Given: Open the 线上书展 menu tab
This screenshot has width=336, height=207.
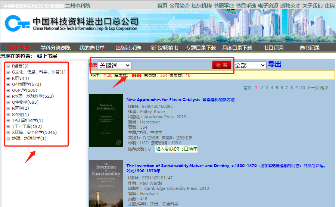Looking at the screenshot, I should [x=19, y=48].
